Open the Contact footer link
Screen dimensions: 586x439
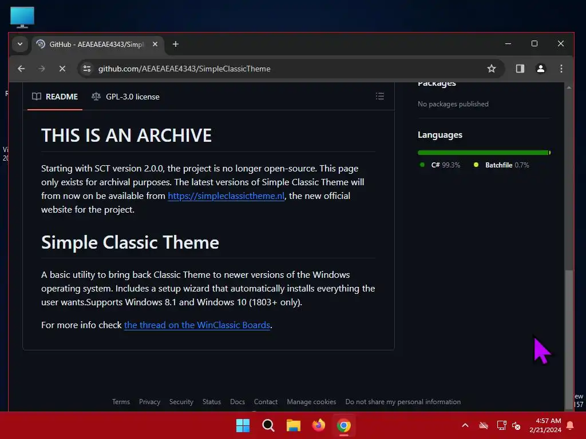tap(266, 402)
